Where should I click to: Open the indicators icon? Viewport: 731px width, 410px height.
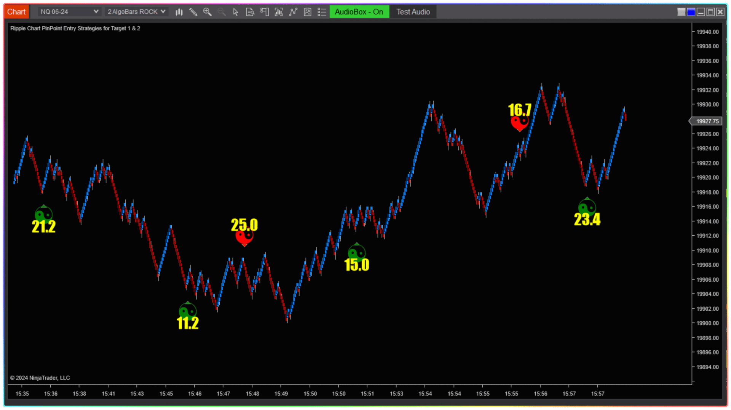279,12
